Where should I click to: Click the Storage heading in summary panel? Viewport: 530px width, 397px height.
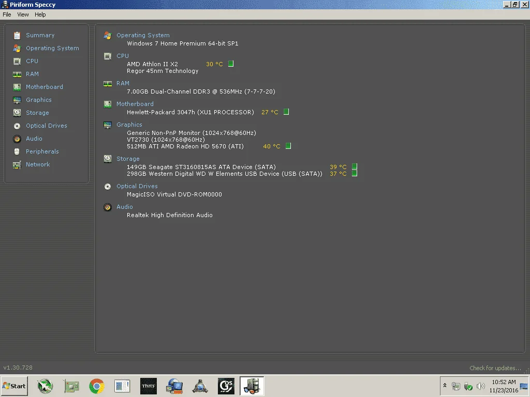coord(128,159)
